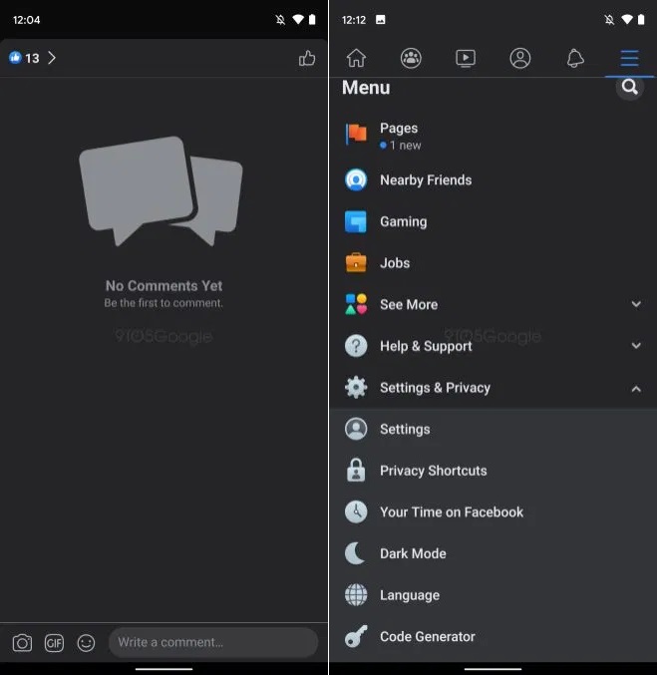This screenshot has height=675, width=657.
Task: Open Privacy Shortcuts
Action: click(493, 470)
